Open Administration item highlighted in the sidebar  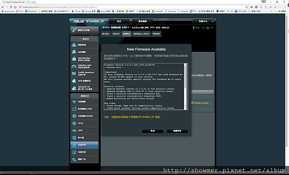click(84, 145)
